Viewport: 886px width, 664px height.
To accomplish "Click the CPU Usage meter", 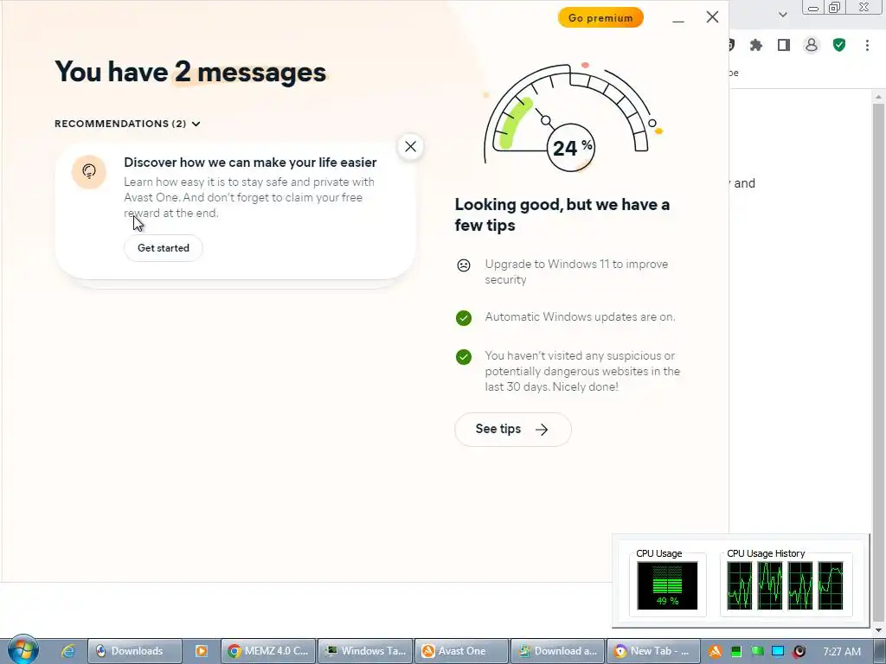I will [x=667, y=585].
